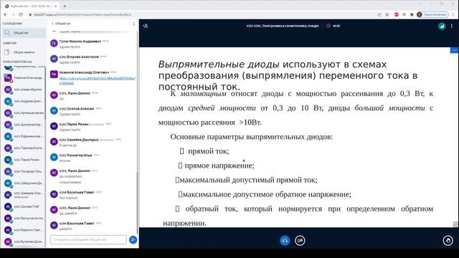Click the browser address bar URL
The width and height of the screenshot is (459, 258).
click(x=83, y=14)
